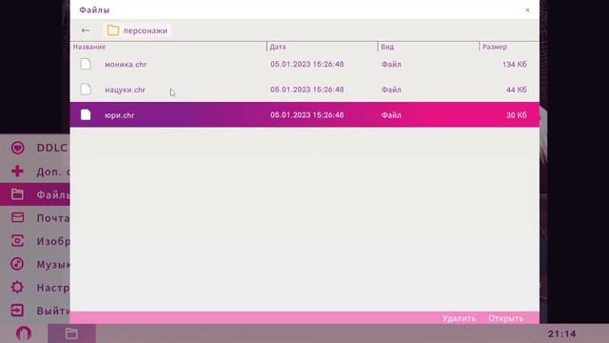
Task: Click the file icon of нацуки.chr
Action: [x=86, y=90]
